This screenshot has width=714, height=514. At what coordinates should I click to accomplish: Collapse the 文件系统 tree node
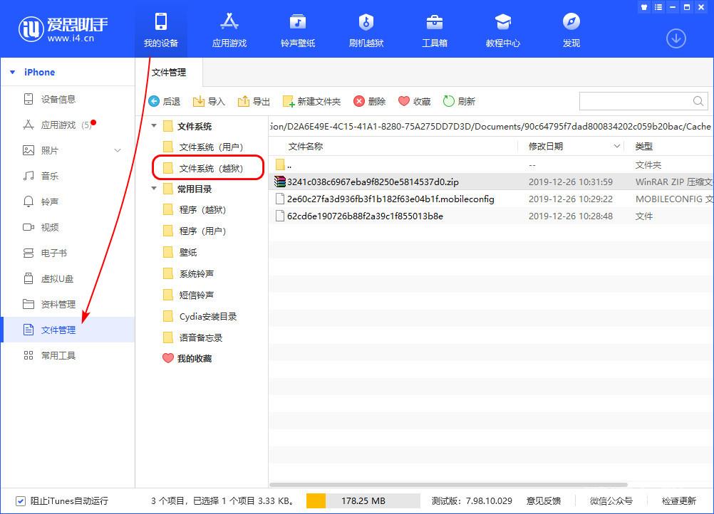(x=153, y=126)
